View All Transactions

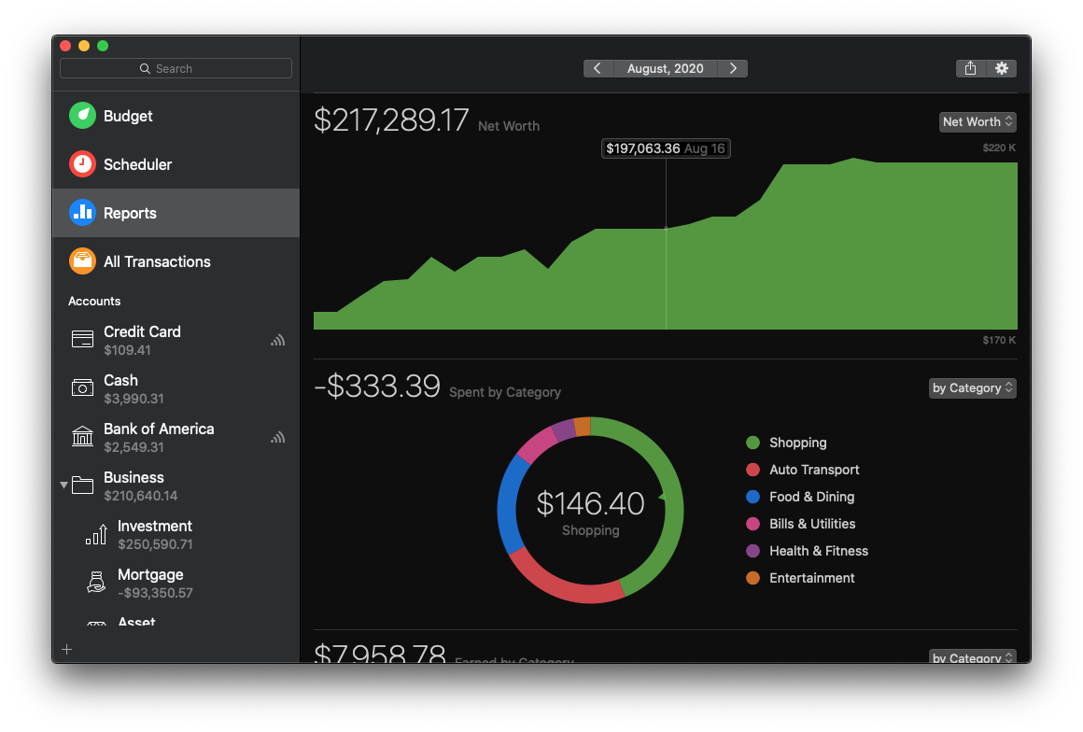pyautogui.click(x=159, y=261)
